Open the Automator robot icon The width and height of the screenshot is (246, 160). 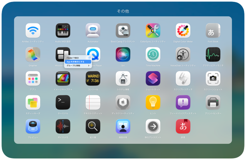tap(93, 30)
